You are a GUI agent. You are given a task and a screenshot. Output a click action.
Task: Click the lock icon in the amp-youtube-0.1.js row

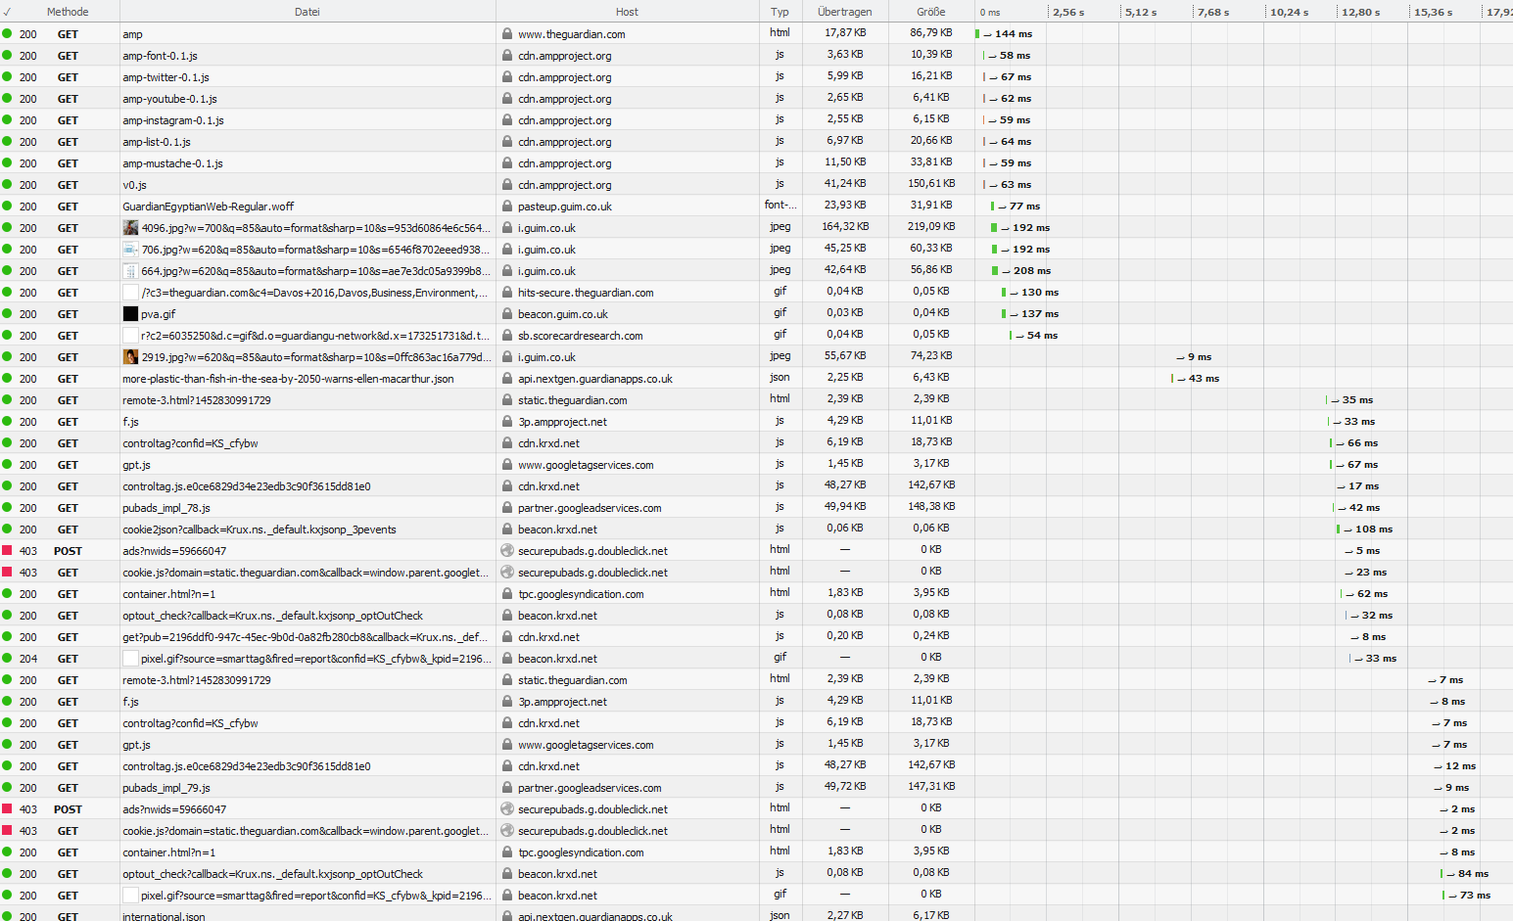507,98
